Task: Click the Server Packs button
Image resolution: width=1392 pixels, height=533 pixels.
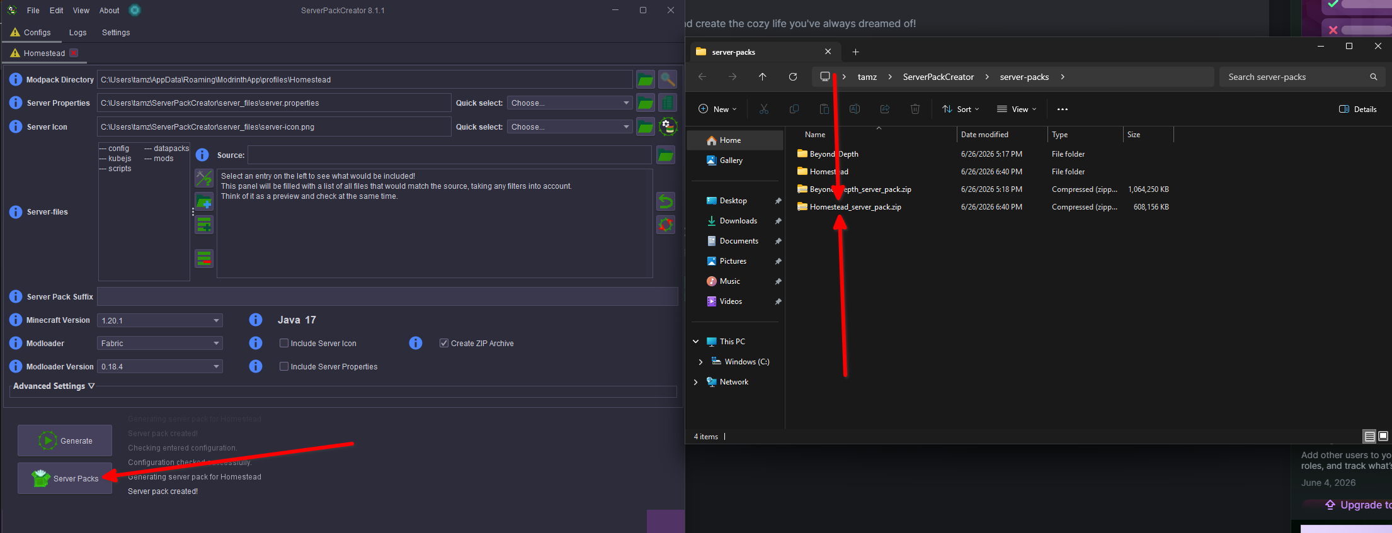Action: pyautogui.click(x=65, y=478)
